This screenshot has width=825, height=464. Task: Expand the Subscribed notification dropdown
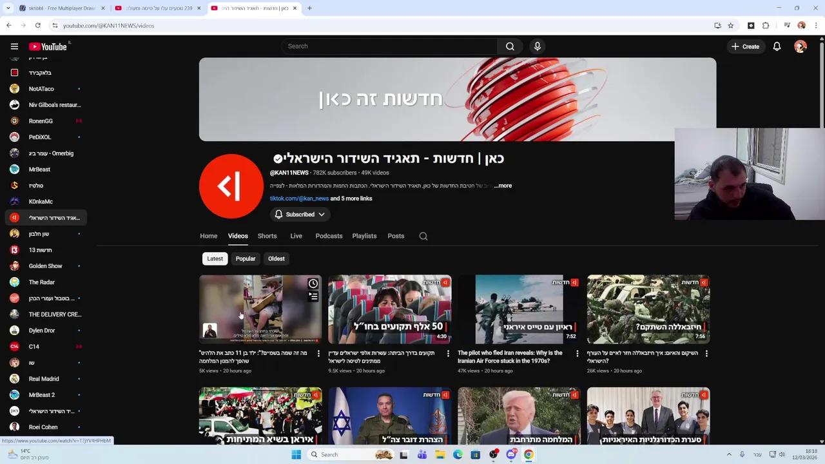300,215
